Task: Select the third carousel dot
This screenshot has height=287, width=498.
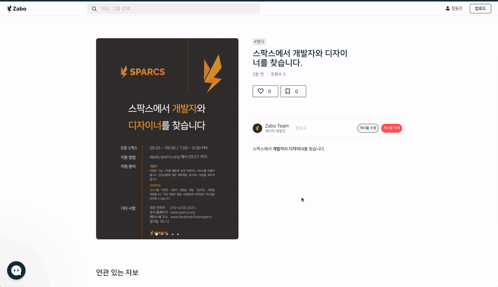Action: 167,234
